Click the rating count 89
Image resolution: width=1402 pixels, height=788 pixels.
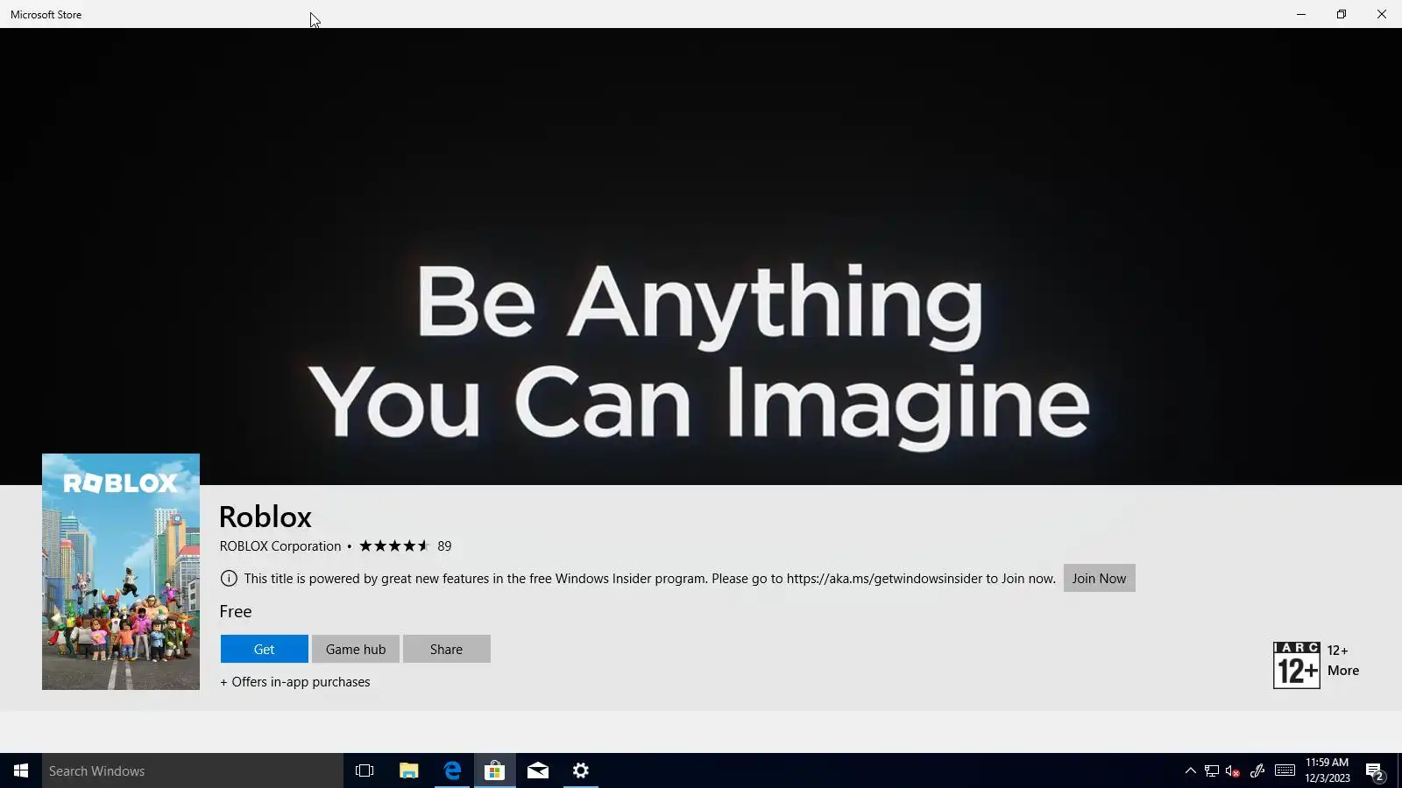[444, 546]
